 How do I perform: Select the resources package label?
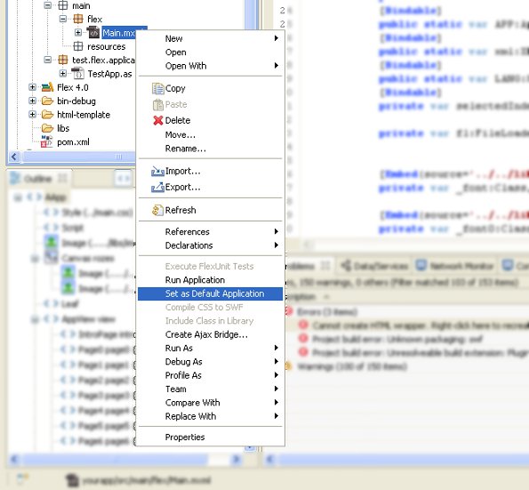pyautogui.click(x=107, y=46)
